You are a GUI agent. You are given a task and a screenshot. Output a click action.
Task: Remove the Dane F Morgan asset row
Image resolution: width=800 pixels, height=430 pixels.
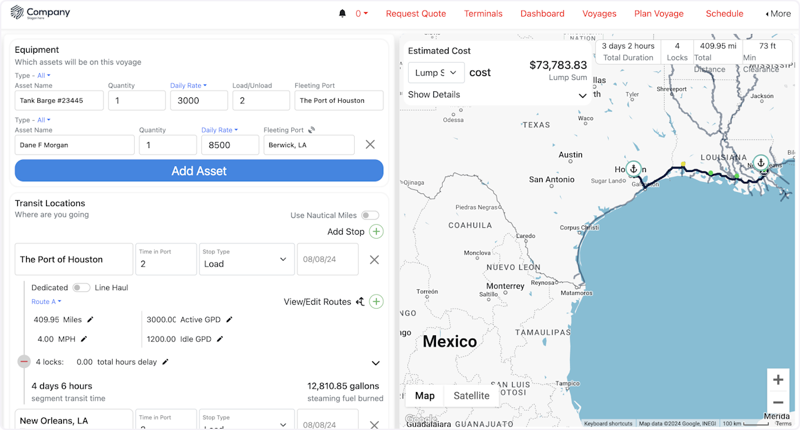(370, 145)
